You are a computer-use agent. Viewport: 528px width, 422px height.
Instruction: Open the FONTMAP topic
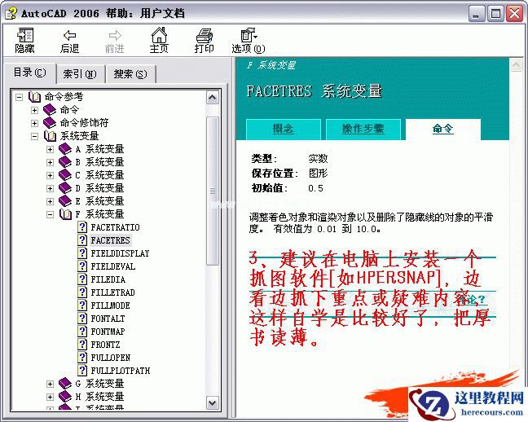(x=108, y=332)
